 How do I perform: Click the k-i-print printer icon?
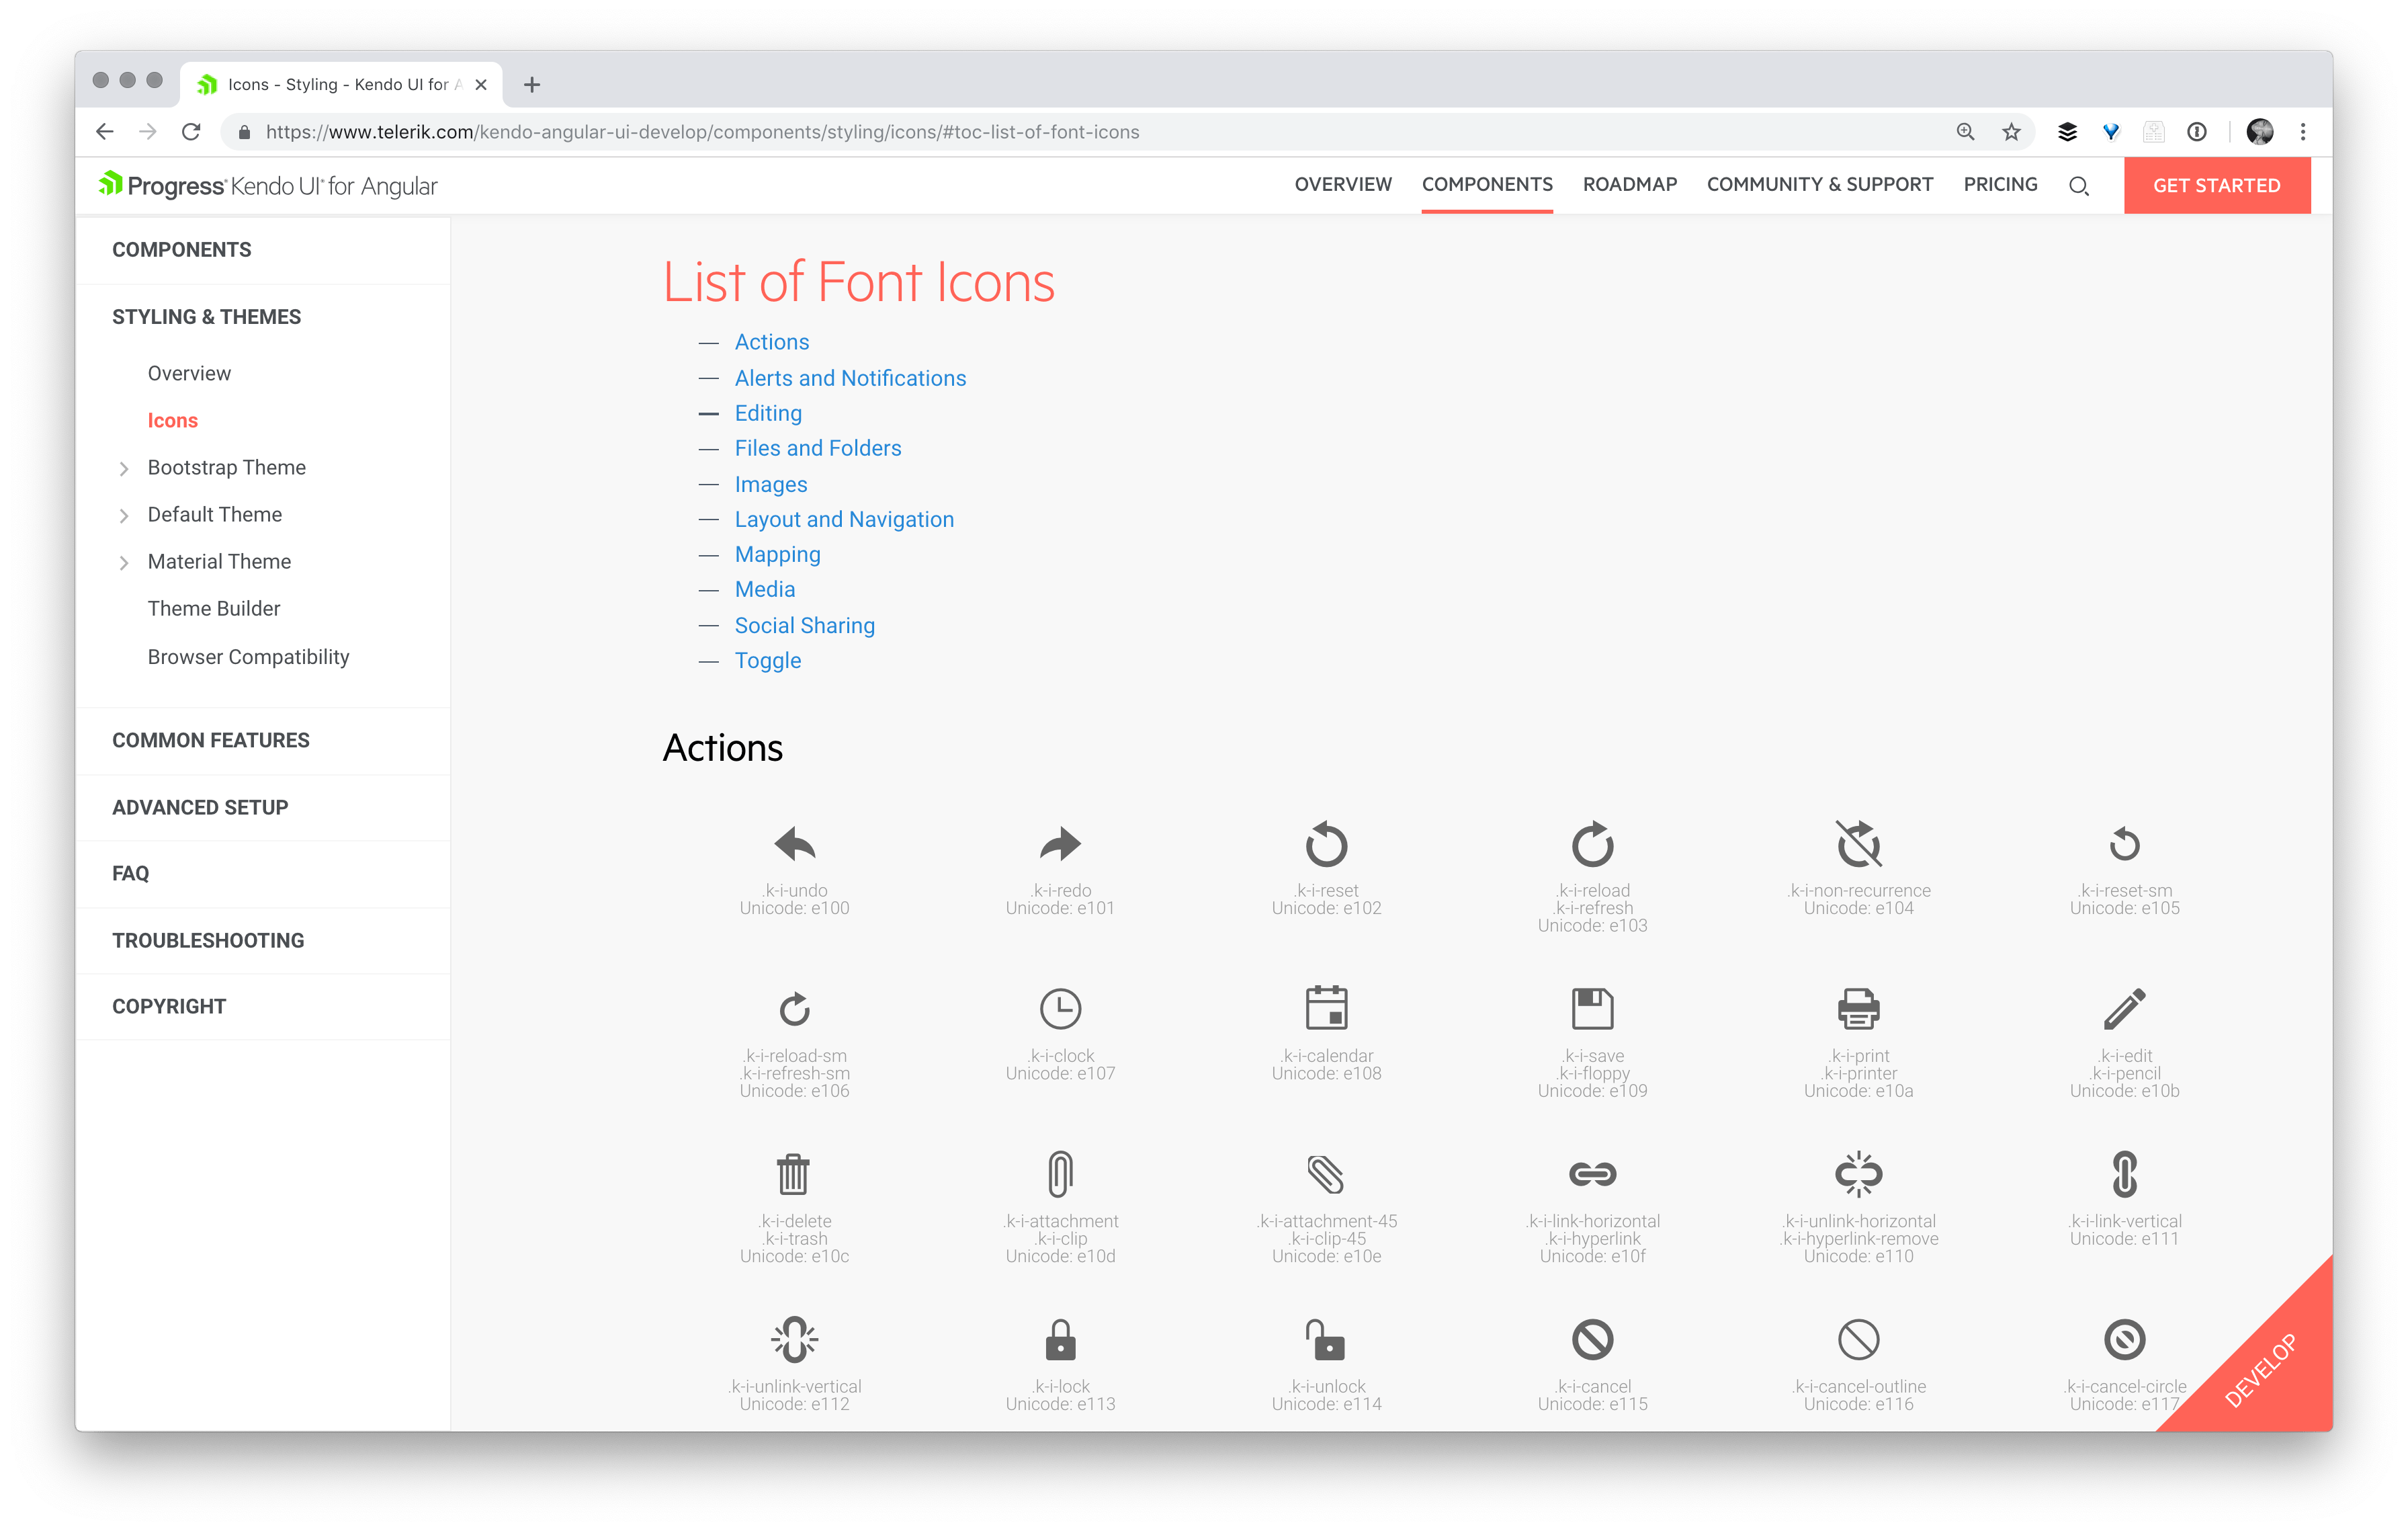1858,1008
